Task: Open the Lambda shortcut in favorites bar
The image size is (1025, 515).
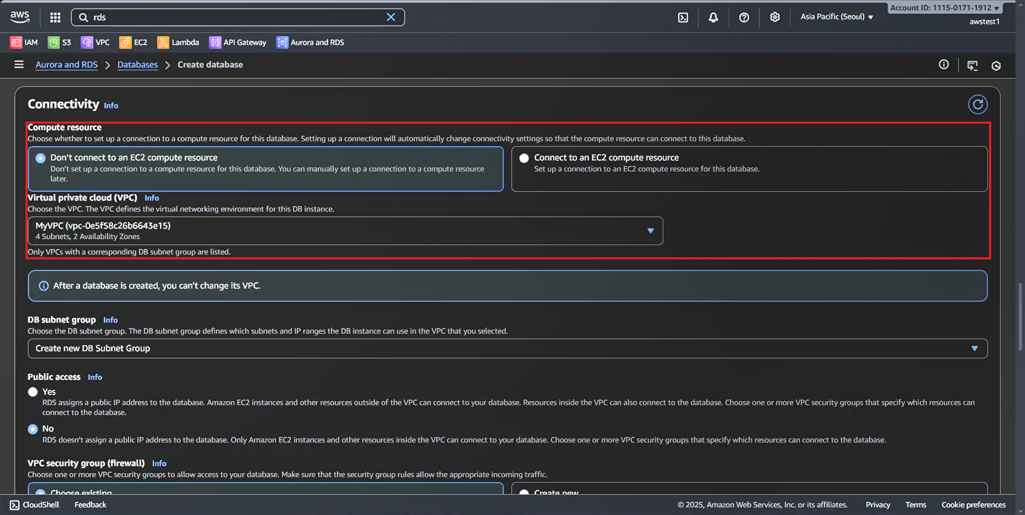Action: [x=178, y=42]
